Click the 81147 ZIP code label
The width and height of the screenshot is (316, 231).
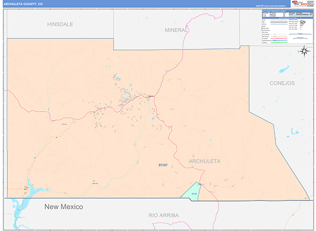click(163, 165)
